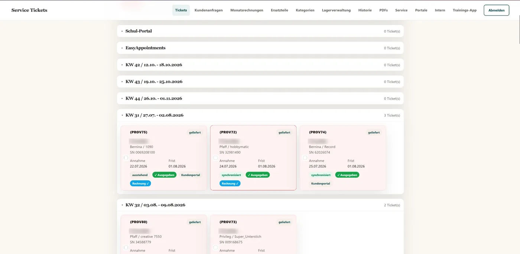Viewport: 520px width, 254px height.
Task: Open the Trainings-App link
Action: click(464, 10)
